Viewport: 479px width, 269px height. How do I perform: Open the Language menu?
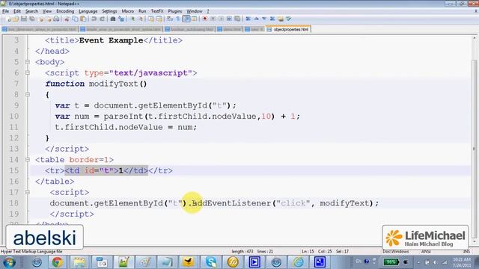(88, 11)
